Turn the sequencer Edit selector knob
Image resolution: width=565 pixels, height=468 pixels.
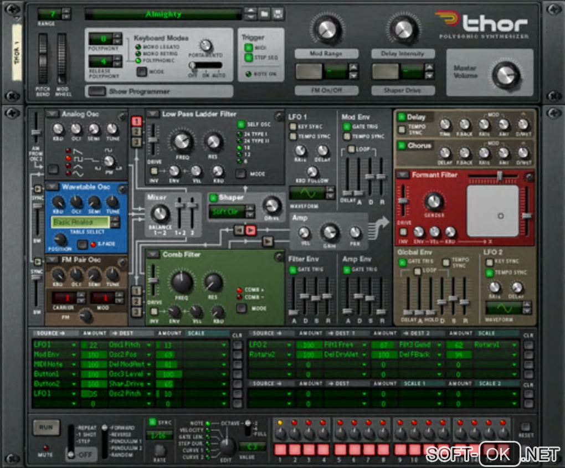(x=227, y=447)
